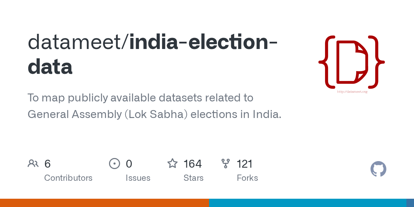
Task: Click the 6 contributors count
Action: (x=48, y=164)
